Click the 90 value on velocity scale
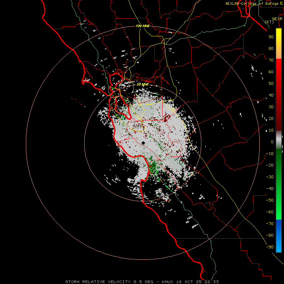Image resolution: width=284 pixels, height=284 pixels. [x=271, y=37]
